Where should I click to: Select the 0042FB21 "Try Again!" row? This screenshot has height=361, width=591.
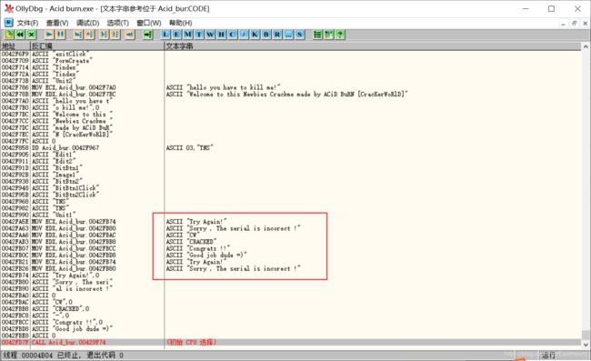tap(291, 262)
